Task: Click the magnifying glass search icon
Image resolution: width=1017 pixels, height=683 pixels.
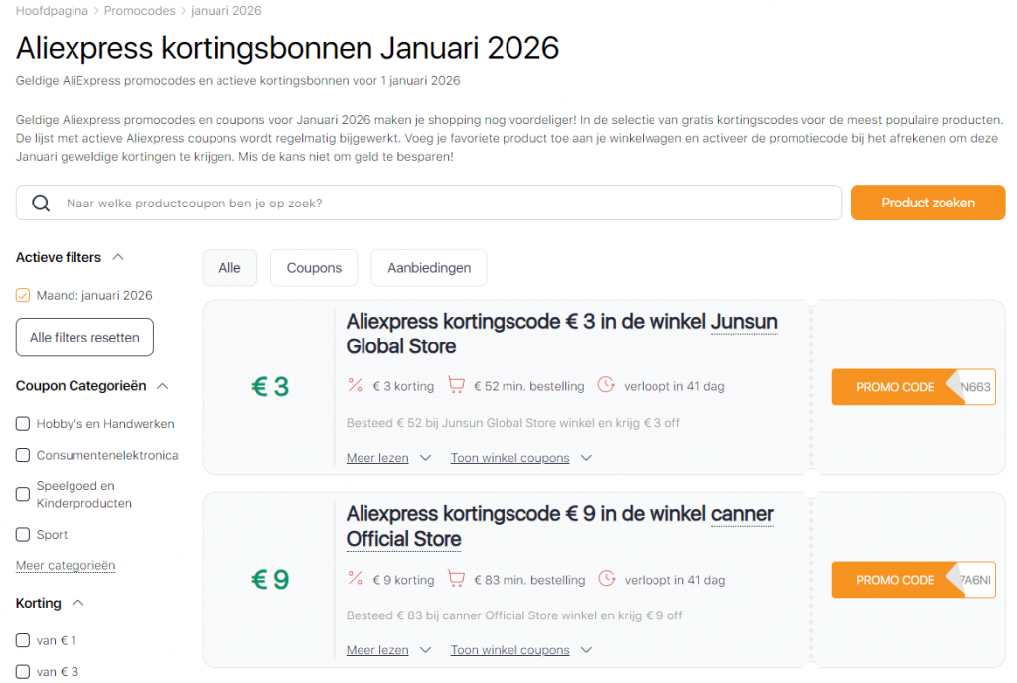Action: (40, 203)
